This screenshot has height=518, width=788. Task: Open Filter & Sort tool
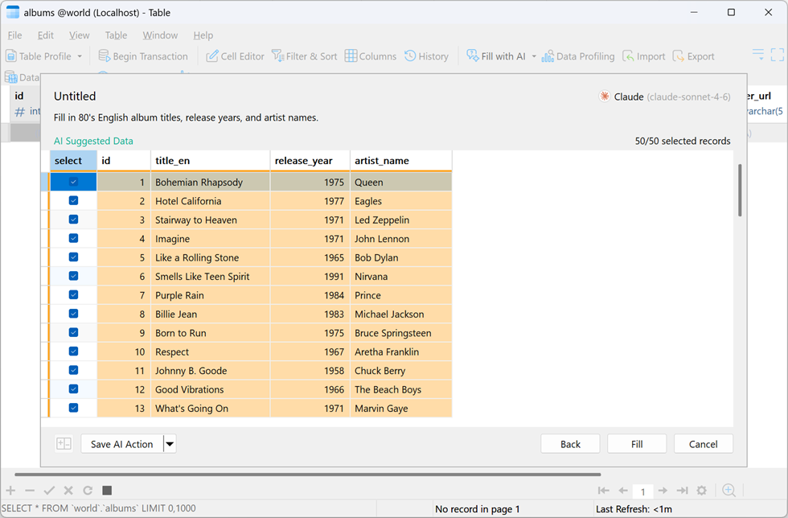click(304, 56)
